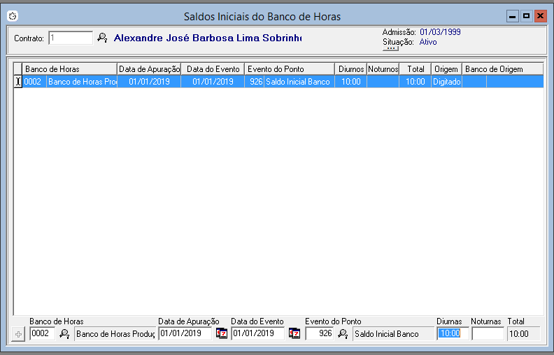Click the Evento do Ponto lookup icon
Viewport: 554px width, 355px height.
(343, 334)
